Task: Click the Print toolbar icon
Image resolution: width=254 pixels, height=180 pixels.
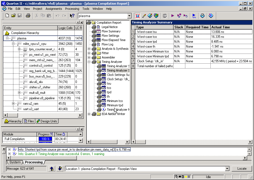Action: point(28,16)
